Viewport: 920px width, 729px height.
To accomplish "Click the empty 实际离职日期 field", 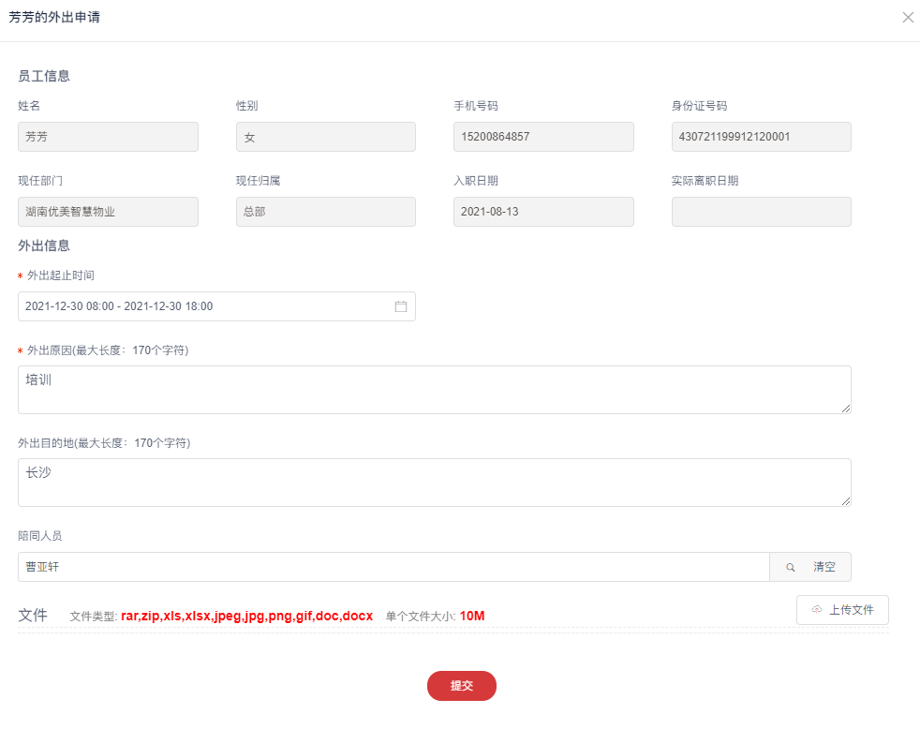I will 761,212.
